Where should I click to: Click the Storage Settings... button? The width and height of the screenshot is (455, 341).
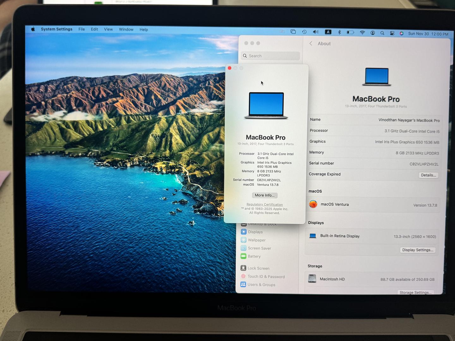point(415,292)
